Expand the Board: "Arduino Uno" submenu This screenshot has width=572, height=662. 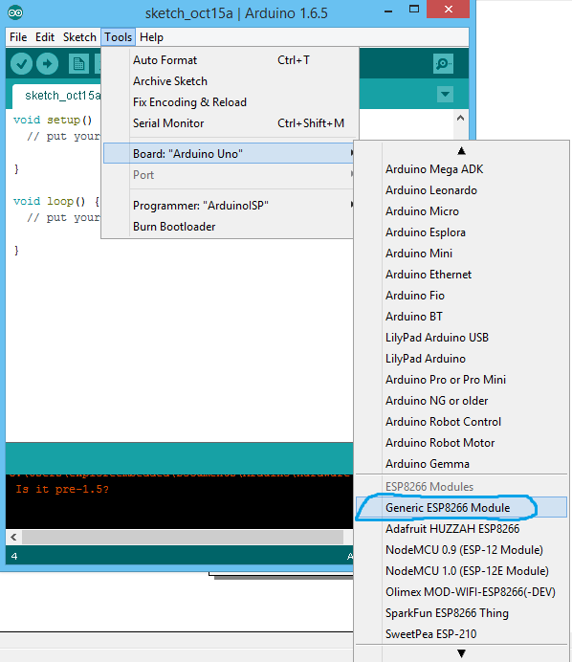(x=229, y=153)
